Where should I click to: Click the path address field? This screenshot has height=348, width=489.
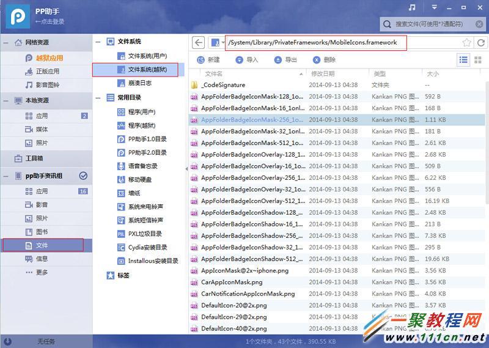tap(316, 43)
